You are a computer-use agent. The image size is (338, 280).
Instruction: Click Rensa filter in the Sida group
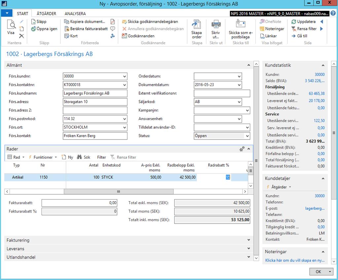click(304, 29)
